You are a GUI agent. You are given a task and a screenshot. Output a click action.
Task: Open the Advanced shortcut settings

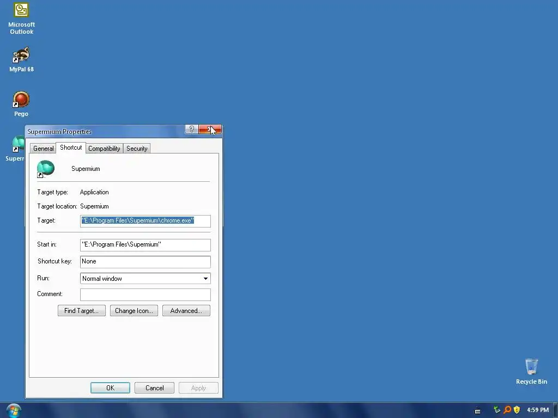point(186,311)
